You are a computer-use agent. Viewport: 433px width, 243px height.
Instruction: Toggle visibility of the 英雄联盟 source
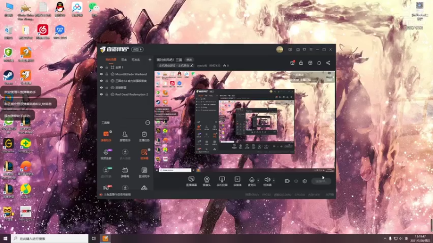pyautogui.click(x=101, y=87)
